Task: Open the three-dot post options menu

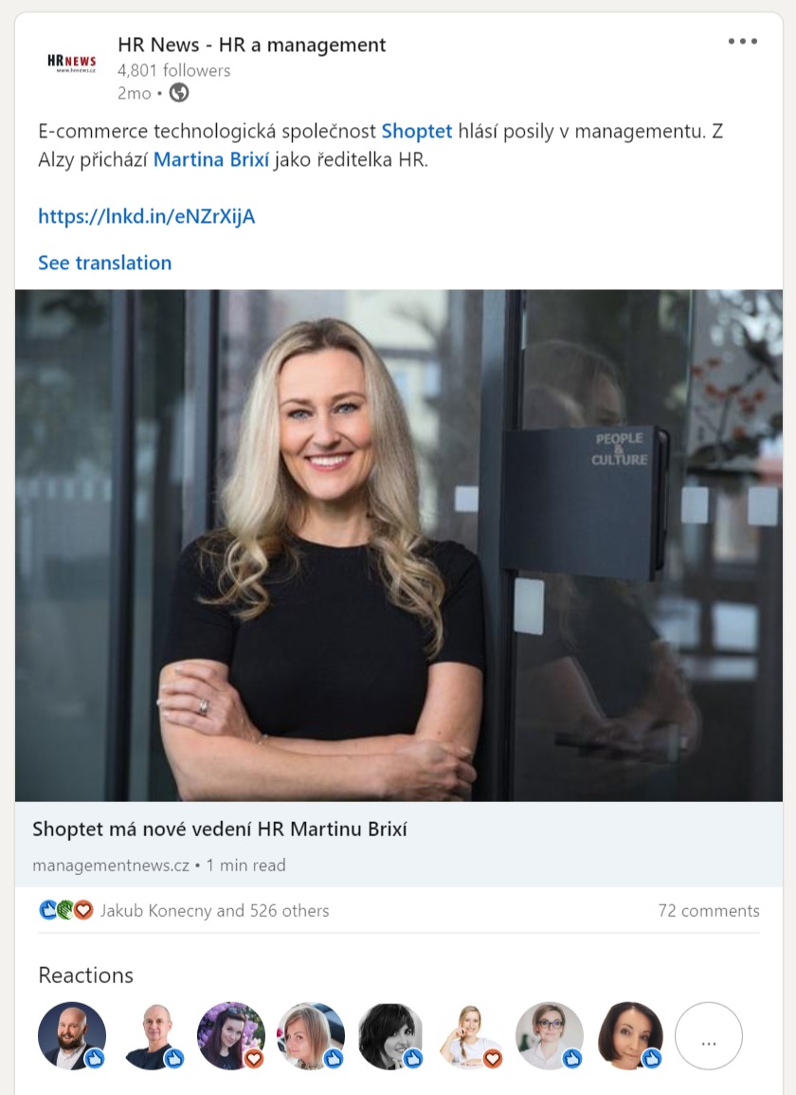Action: (x=742, y=41)
